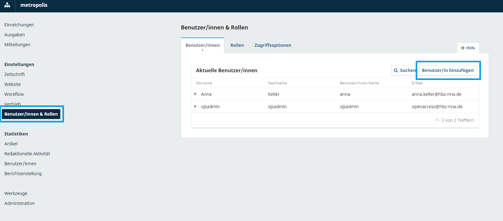This screenshot has width=503, height=221.
Task: Select the Benutzer/innen tab
Action: [x=203, y=45]
